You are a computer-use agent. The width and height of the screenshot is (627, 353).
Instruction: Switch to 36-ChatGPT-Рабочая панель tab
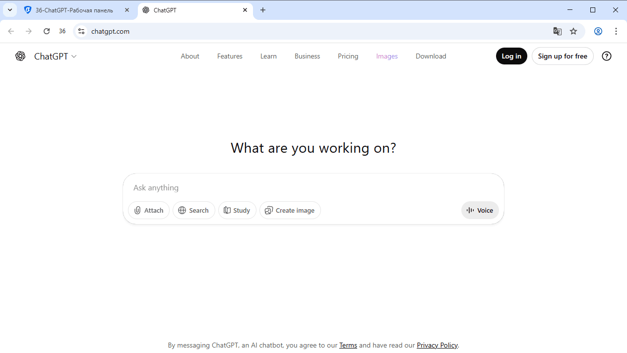click(77, 10)
